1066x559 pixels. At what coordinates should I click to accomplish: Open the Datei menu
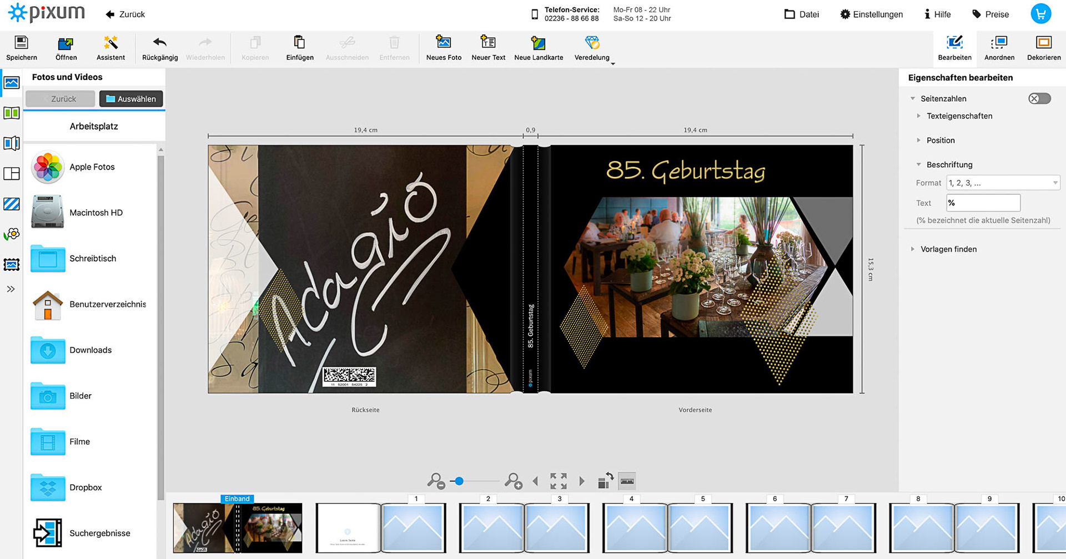click(x=801, y=14)
